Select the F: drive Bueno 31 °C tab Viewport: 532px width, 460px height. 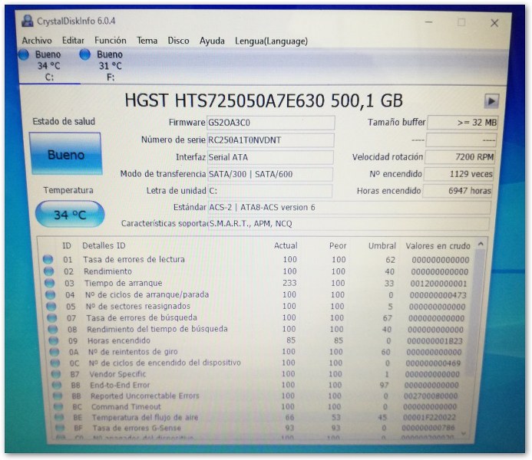[x=111, y=66]
